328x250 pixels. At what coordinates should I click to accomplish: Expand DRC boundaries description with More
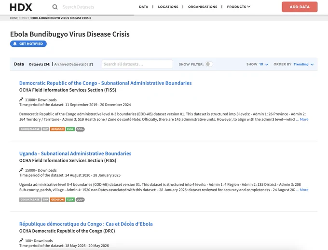(x=304, y=119)
